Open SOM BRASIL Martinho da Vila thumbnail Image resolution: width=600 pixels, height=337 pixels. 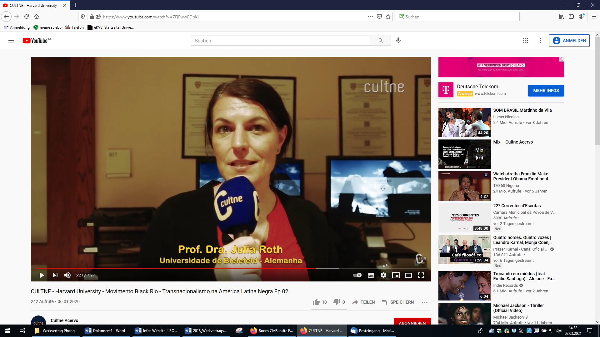click(x=464, y=122)
